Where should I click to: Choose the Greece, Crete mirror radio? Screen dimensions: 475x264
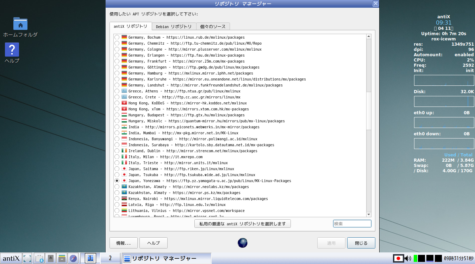pos(117,97)
